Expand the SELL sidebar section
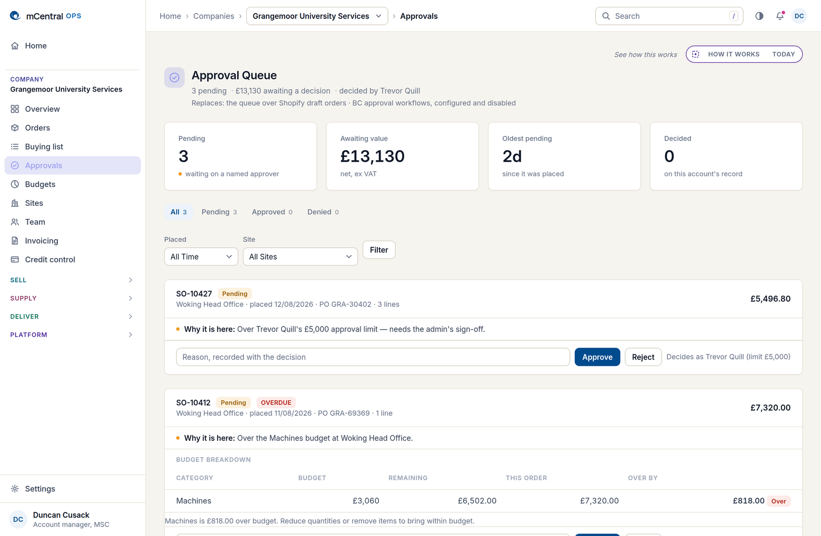Viewport: 821px width, 536px height. tap(73, 280)
